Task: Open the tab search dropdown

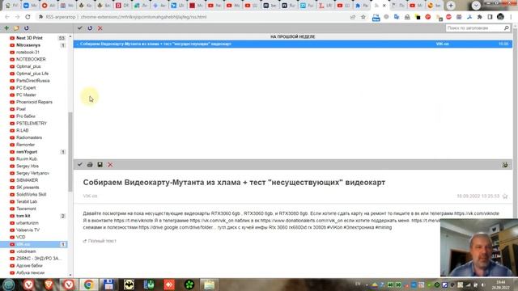Action: coord(476,6)
